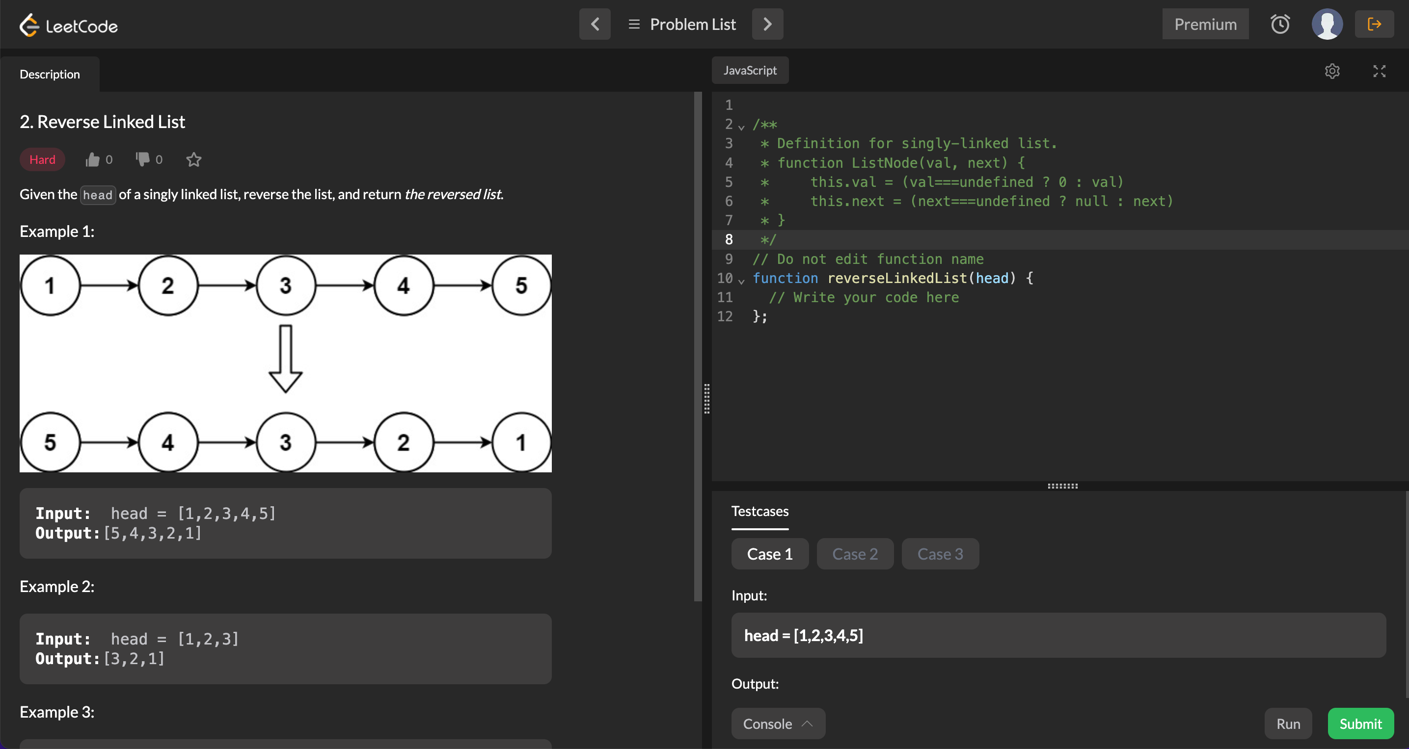Viewport: 1409px width, 749px height.
Task: Go to previous problem arrow
Action: click(595, 24)
